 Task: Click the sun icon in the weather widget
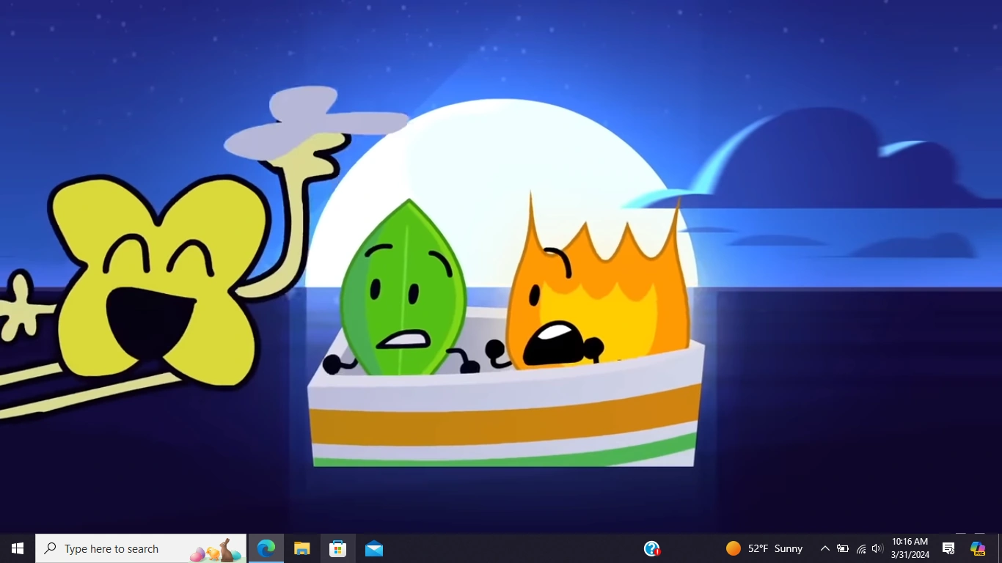point(733,548)
